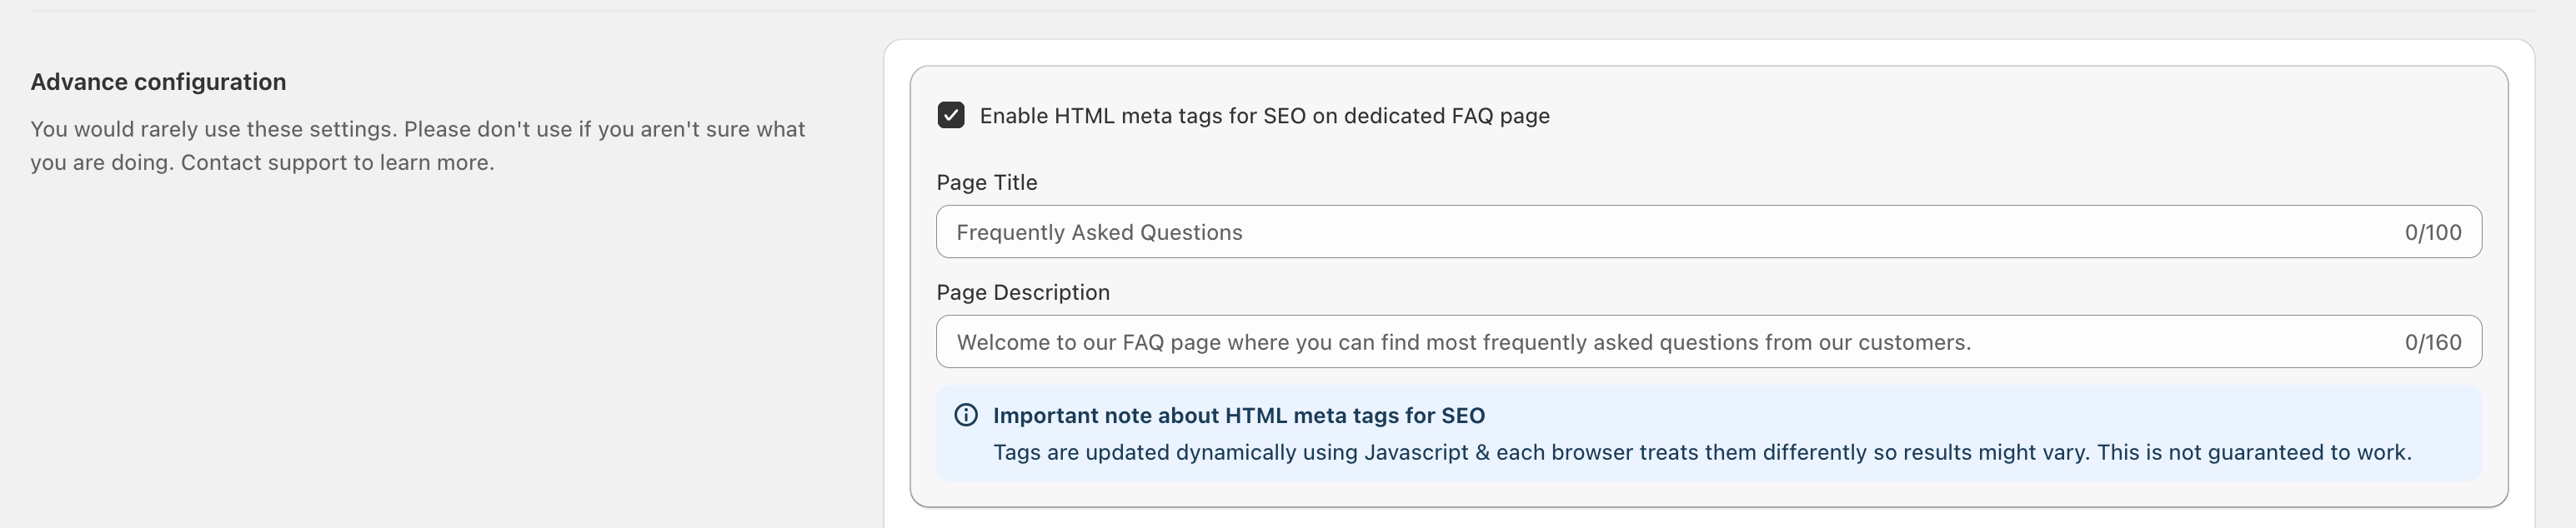Click the 'Advance configuration' section heading
This screenshot has width=2576, height=528.
tap(158, 82)
